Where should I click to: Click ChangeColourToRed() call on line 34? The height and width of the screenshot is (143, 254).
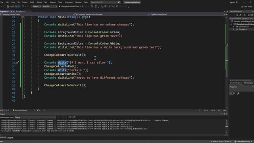(x=61, y=66)
